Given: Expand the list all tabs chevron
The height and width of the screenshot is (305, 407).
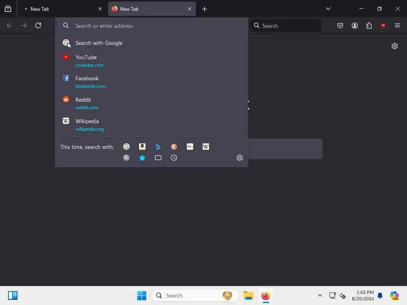Looking at the screenshot, I should 328,9.
